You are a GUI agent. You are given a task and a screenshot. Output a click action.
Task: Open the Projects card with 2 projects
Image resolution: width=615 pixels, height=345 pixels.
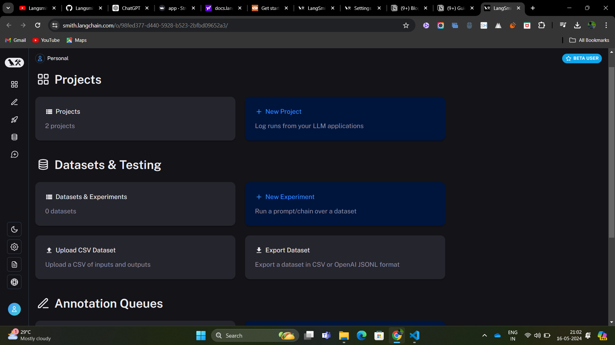click(x=135, y=119)
